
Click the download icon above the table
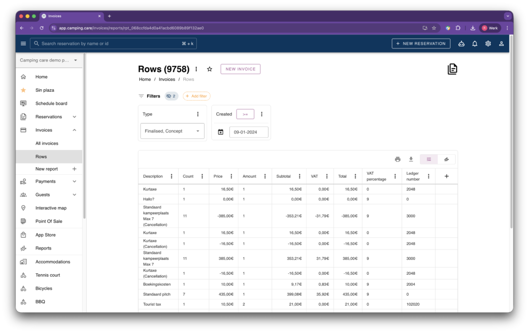click(411, 159)
